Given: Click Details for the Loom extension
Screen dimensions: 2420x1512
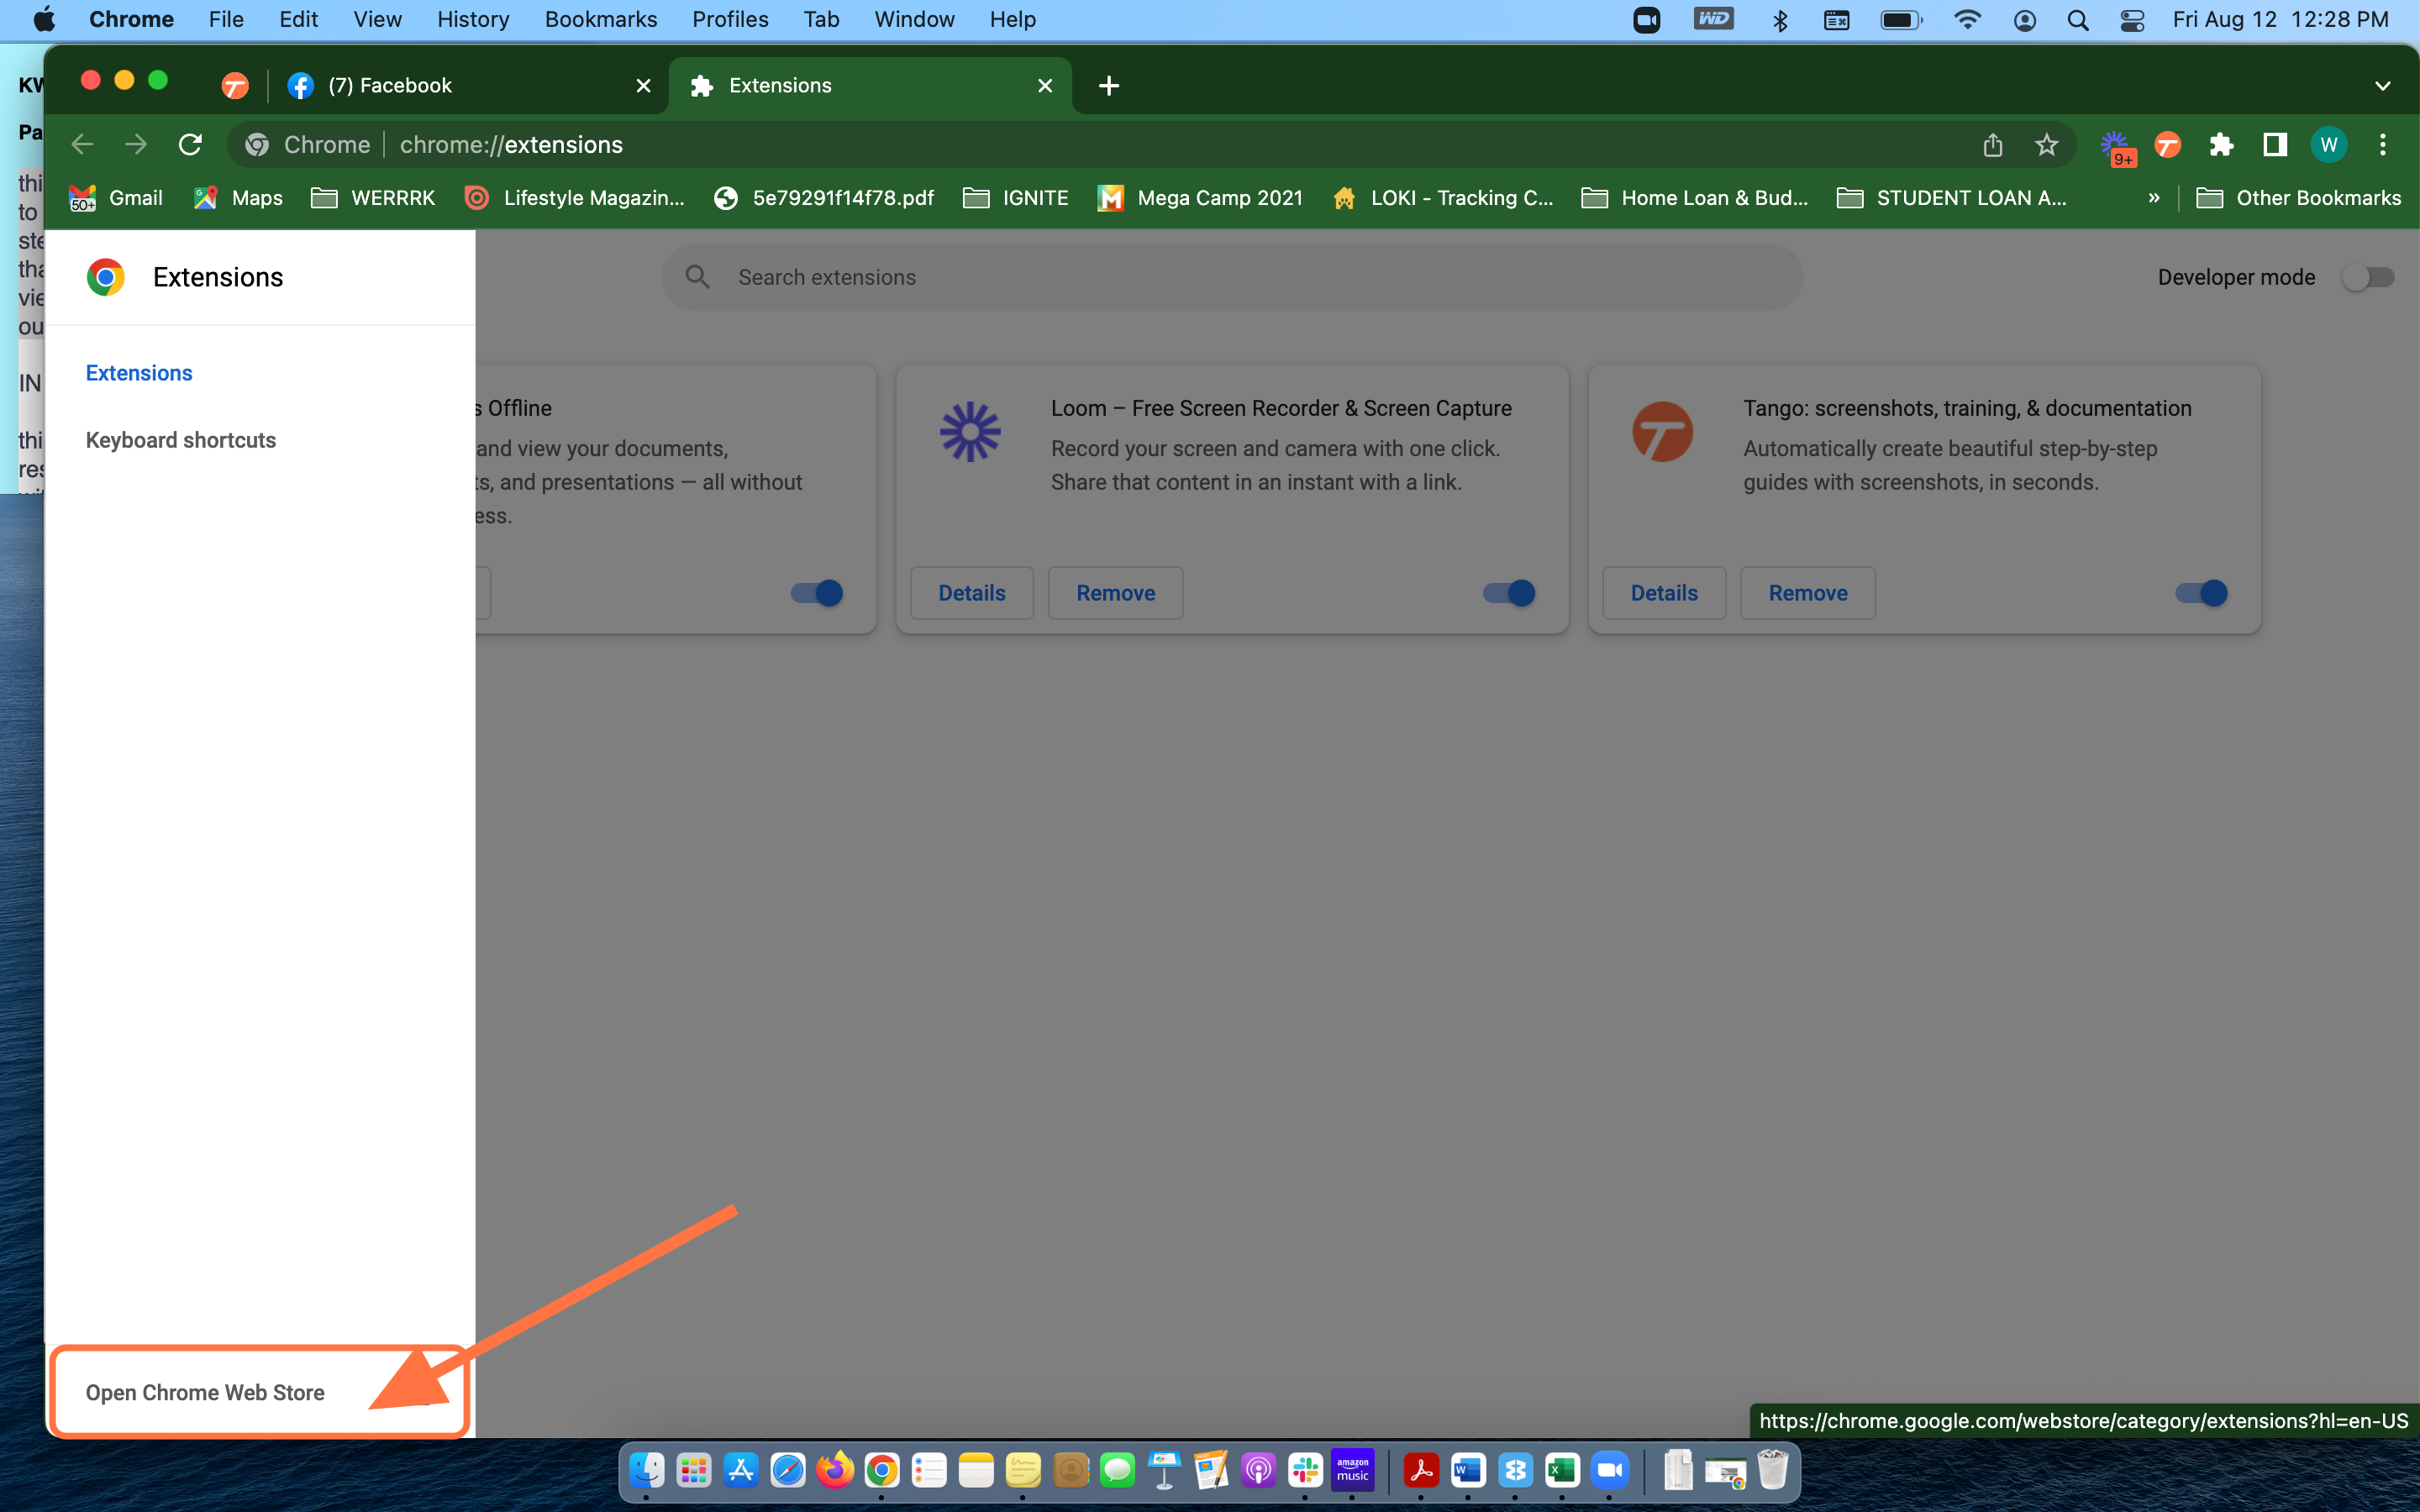Looking at the screenshot, I should 971,593.
